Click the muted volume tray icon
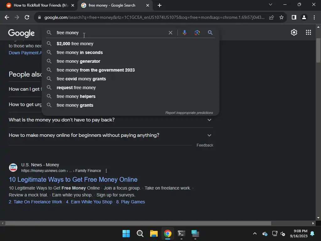Screen dimensions: 321x241 click(283, 233)
